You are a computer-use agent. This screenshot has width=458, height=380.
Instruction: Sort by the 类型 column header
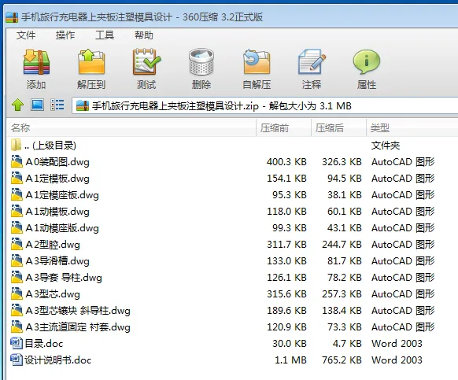coord(412,127)
